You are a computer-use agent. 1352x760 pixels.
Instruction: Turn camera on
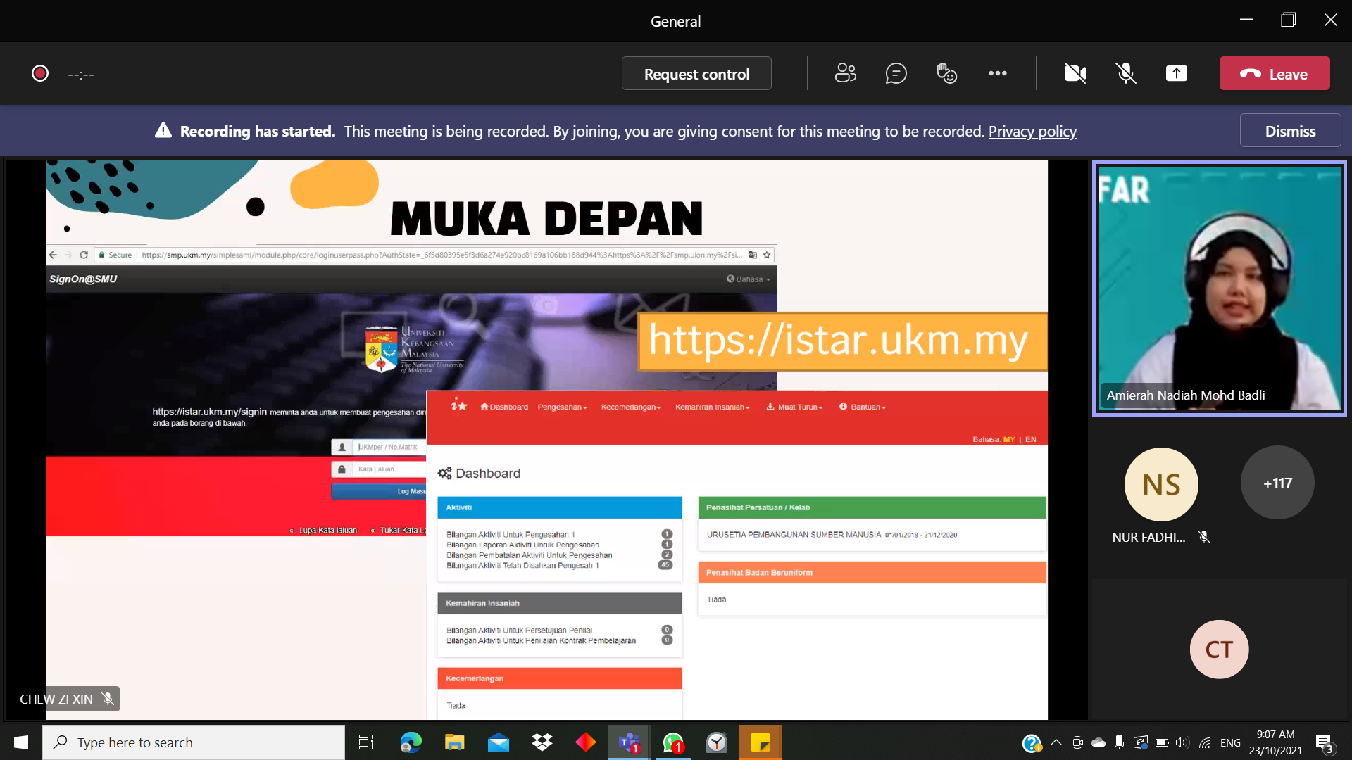[1075, 73]
